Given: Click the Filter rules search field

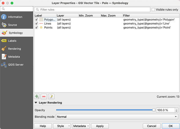Looking at the screenshot, I should [x=92, y=10].
